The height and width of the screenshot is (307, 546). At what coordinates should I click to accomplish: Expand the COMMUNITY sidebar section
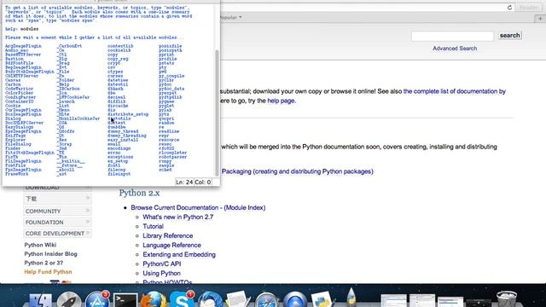click(57, 211)
